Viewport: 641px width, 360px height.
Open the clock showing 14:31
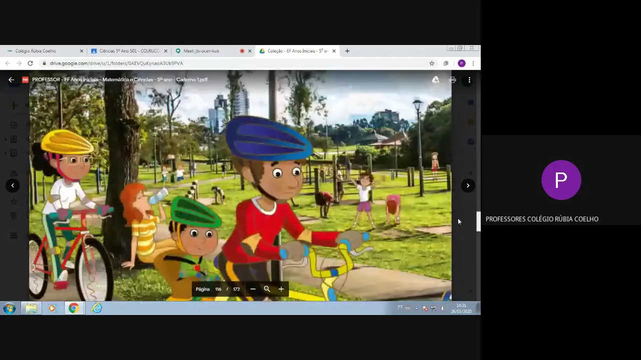pos(461,308)
